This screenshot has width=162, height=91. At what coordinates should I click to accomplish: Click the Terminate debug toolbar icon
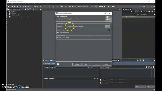(x=28, y=6)
